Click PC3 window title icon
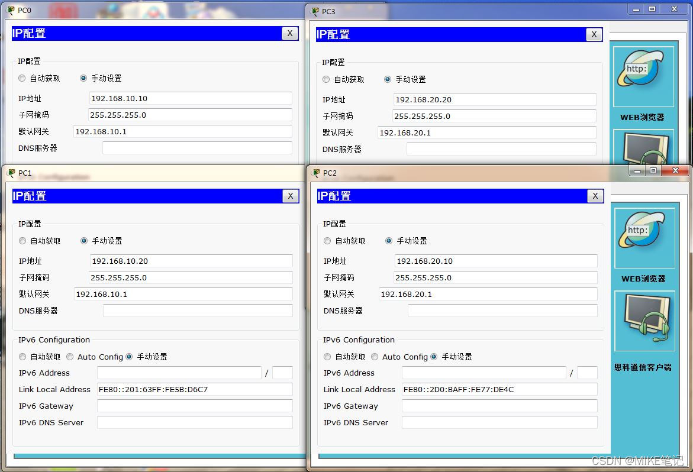The height and width of the screenshot is (472, 693). click(x=315, y=11)
